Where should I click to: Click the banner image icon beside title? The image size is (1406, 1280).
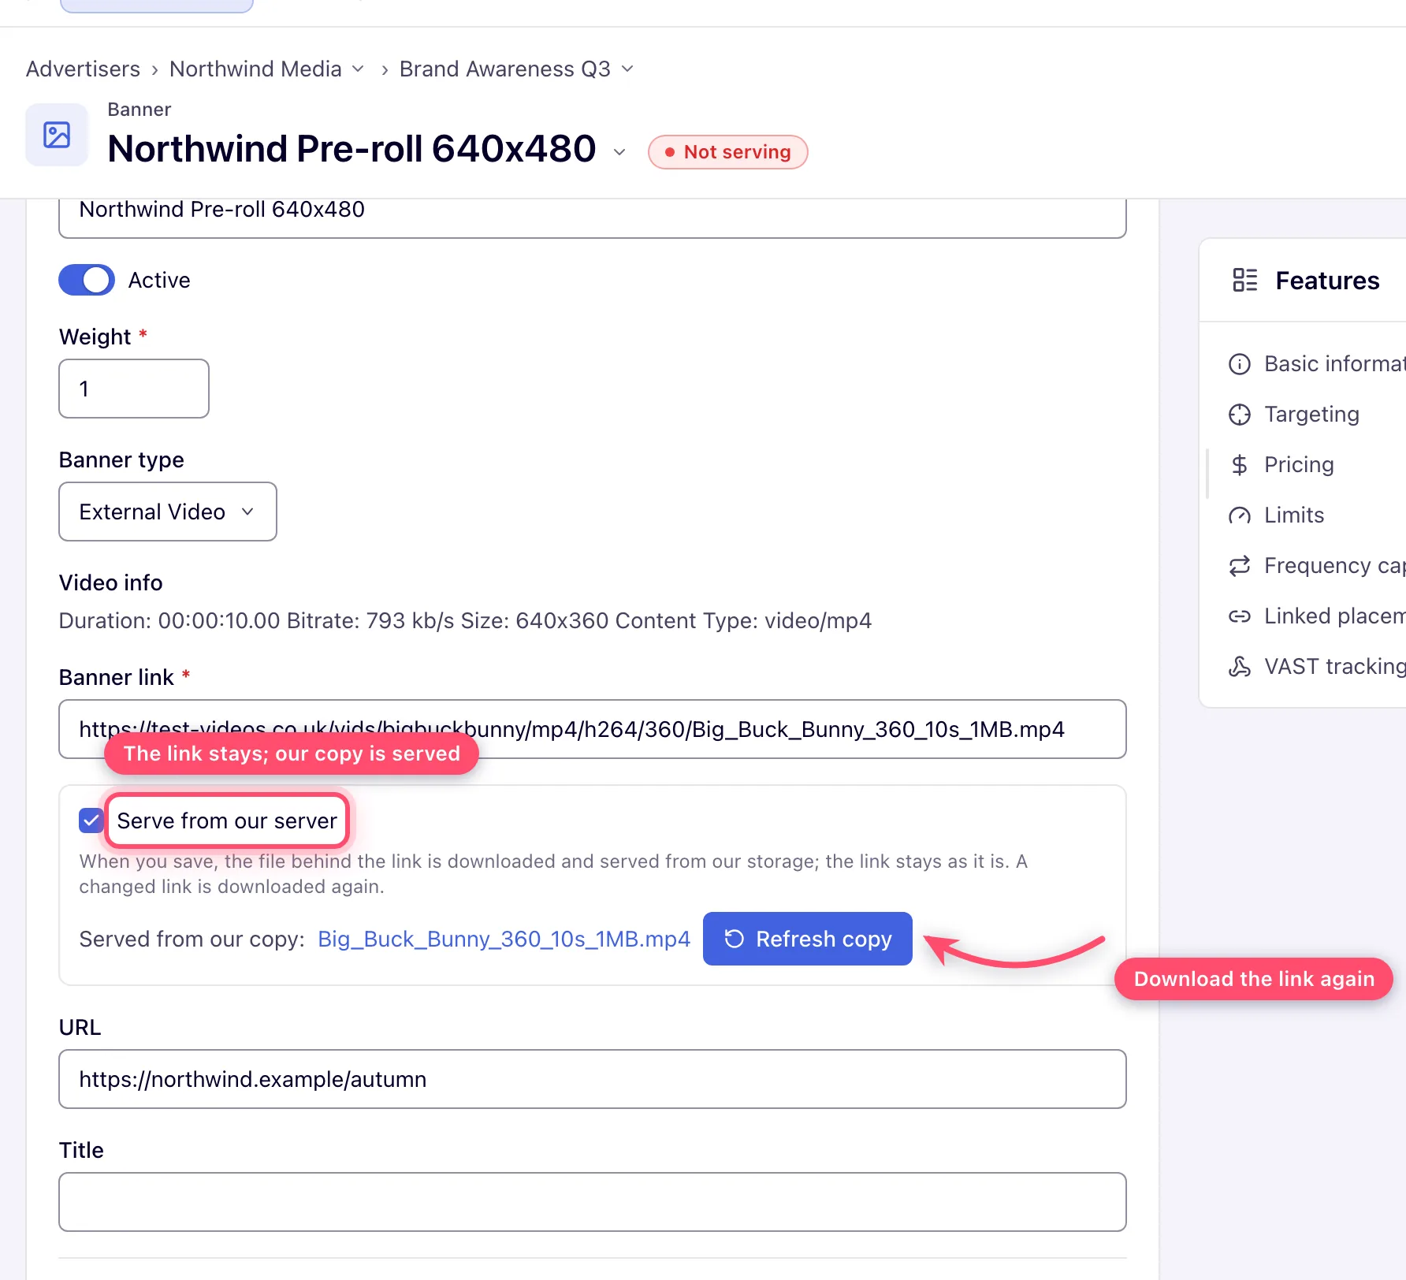57,135
